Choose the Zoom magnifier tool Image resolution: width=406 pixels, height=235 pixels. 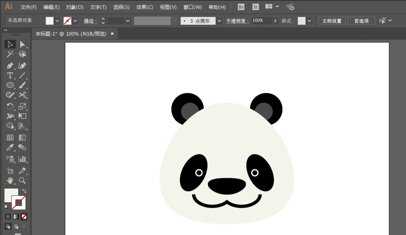click(x=23, y=180)
